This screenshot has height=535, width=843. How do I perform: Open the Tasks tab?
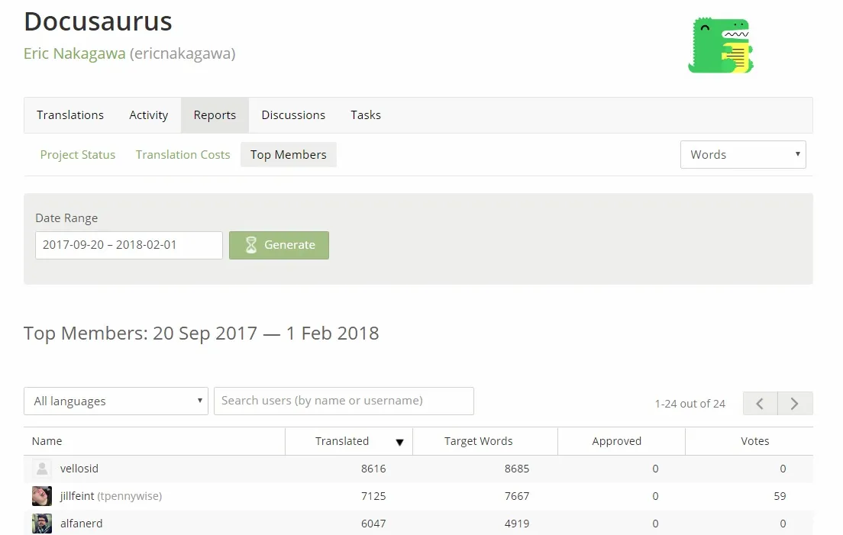(x=366, y=115)
